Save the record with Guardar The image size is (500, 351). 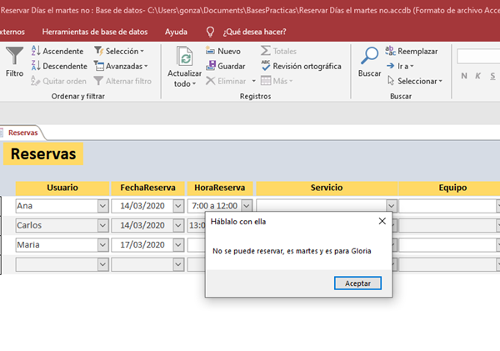[225, 66]
